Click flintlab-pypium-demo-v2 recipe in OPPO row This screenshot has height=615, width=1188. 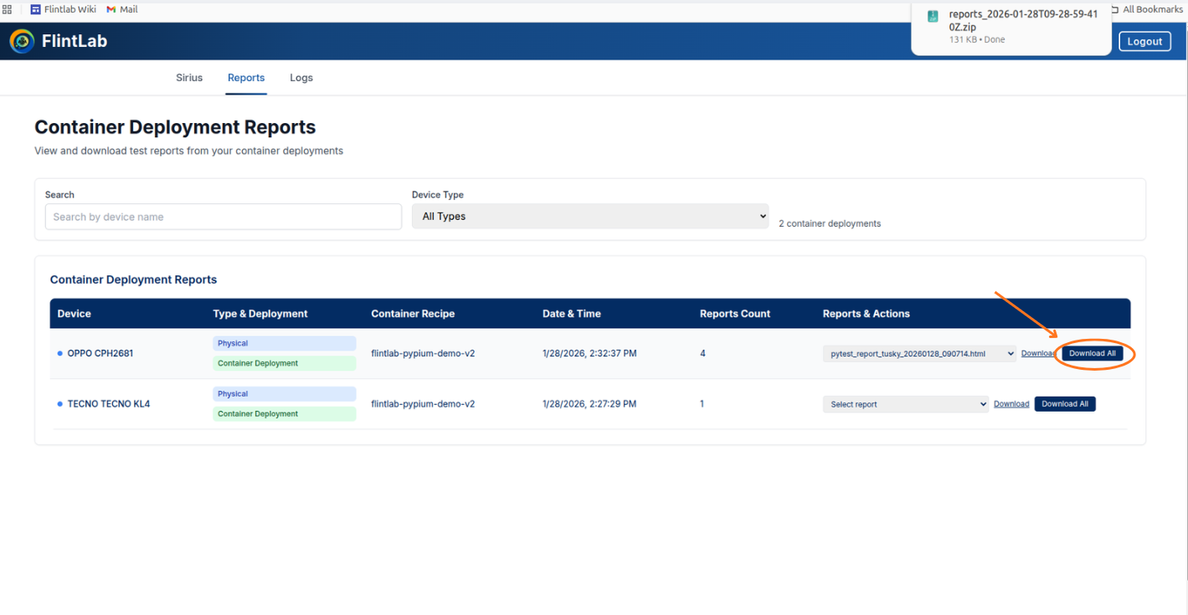pos(423,353)
